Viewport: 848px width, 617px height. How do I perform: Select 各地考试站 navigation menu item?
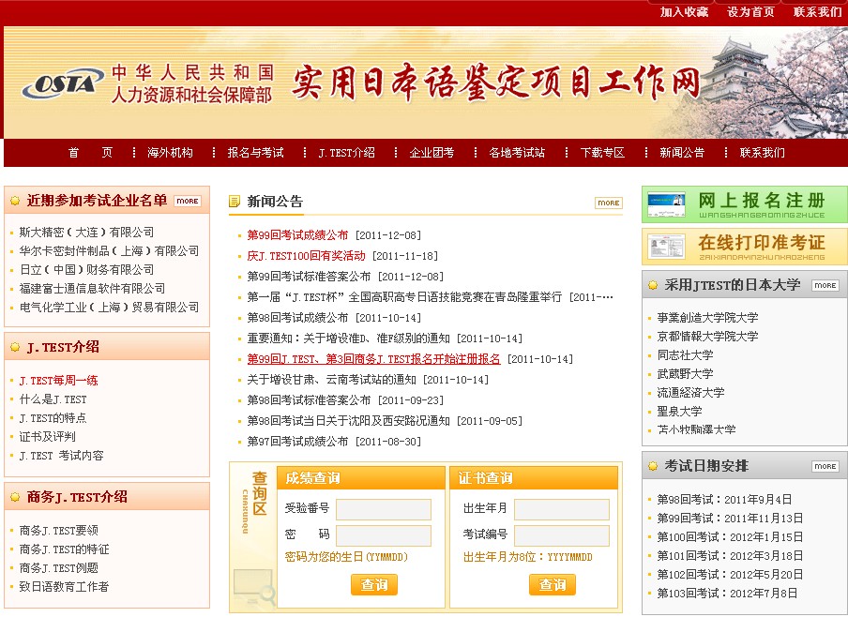[x=516, y=153]
